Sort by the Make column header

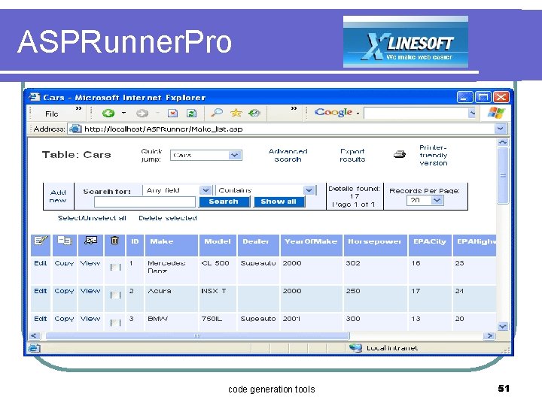(161, 241)
